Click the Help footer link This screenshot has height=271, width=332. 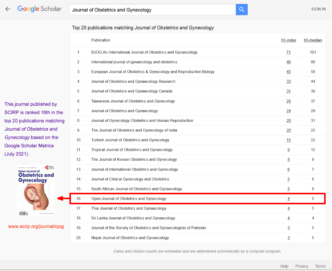(x=284, y=266)
